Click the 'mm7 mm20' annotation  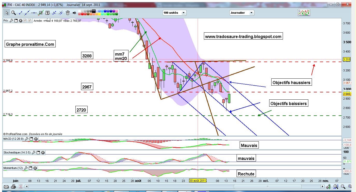click(x=121, y=56)
